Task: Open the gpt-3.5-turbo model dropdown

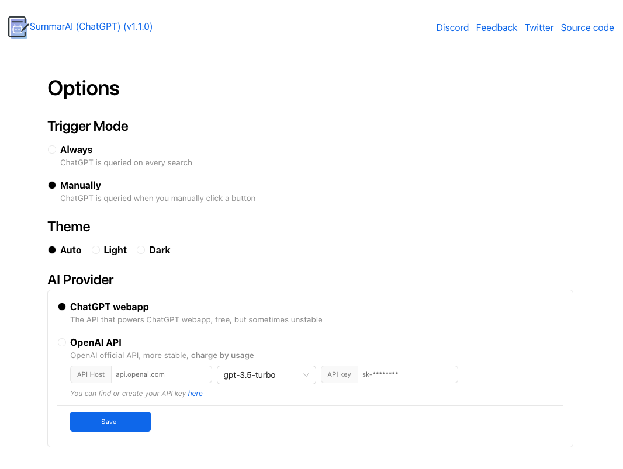Action: click(x=266, y=375)
